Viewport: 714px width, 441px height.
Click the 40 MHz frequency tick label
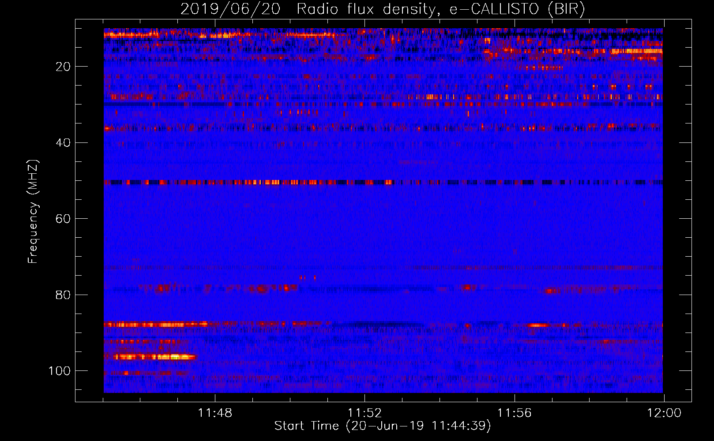click(64, 143)
